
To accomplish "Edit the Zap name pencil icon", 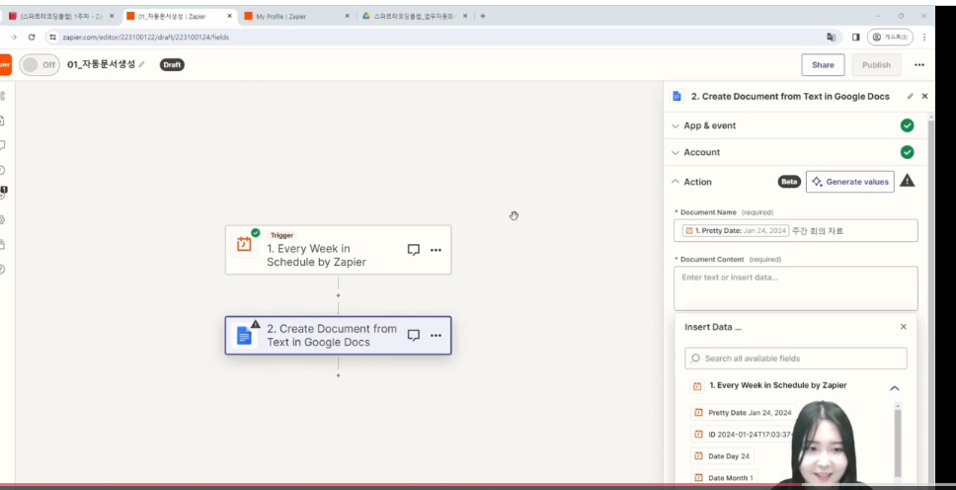I will (x=141, y=64).
